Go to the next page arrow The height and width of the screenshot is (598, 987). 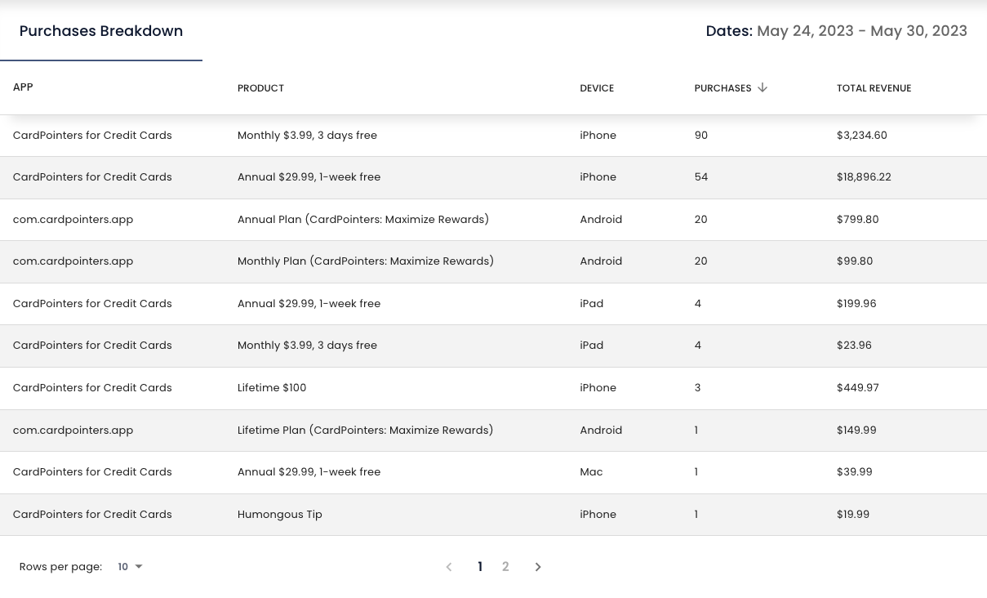(x=538, y=567)
